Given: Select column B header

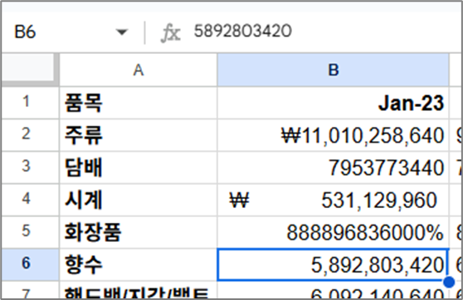Looking at the screenshot, I should coord(333,70).
